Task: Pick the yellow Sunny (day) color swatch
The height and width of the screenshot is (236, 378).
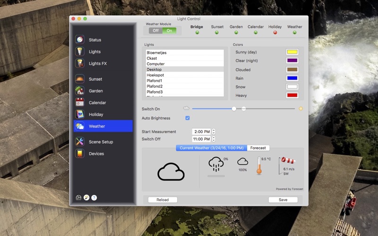Action: click(292, 52)
